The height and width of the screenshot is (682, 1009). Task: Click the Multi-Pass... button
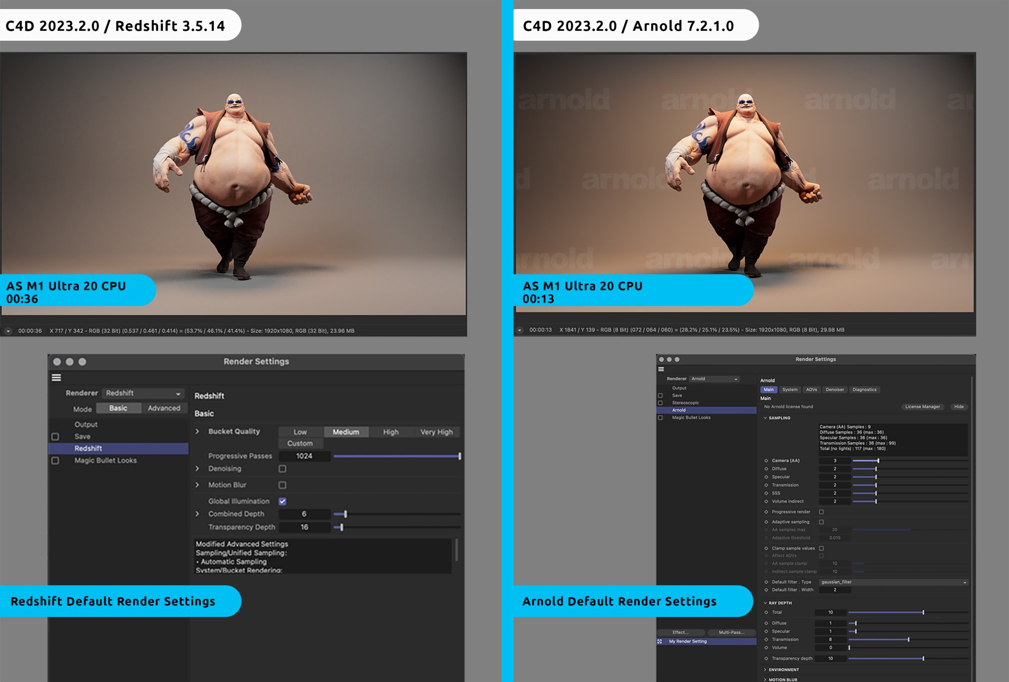(732, 633)
